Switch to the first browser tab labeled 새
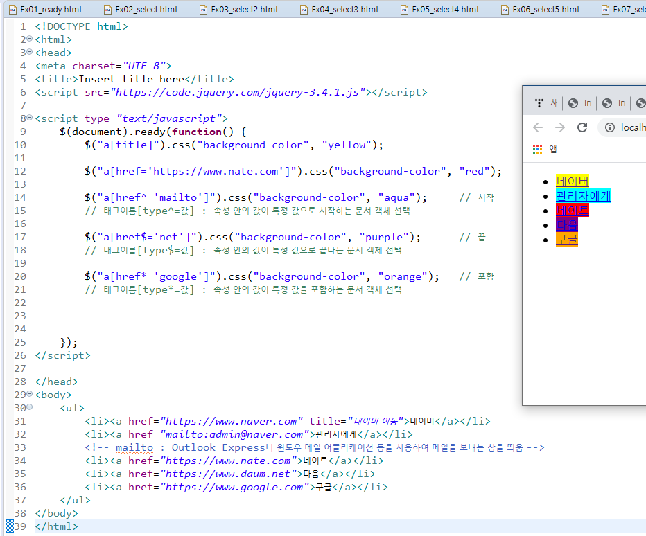The width and height of the screenshot is (646, 536). point(545,103)
